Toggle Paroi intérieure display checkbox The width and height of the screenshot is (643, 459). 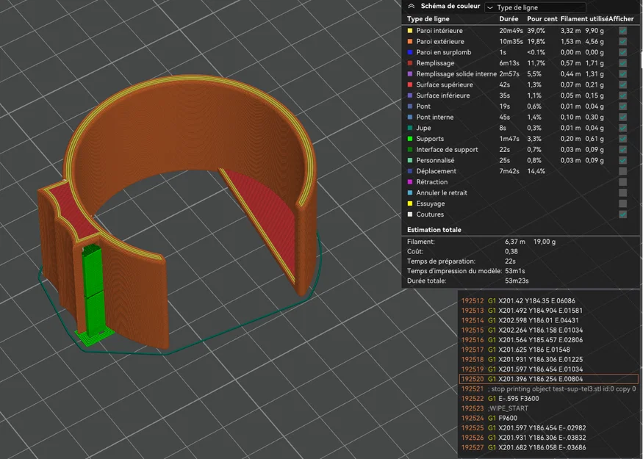[x=622, y=31]
